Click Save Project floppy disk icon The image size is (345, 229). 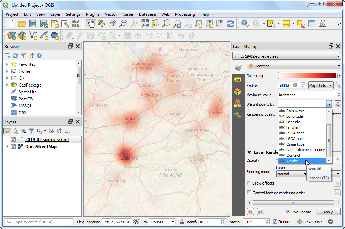point(33,24)
